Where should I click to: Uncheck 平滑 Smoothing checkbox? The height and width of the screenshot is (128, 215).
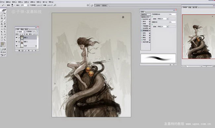[x=142, y=40]
